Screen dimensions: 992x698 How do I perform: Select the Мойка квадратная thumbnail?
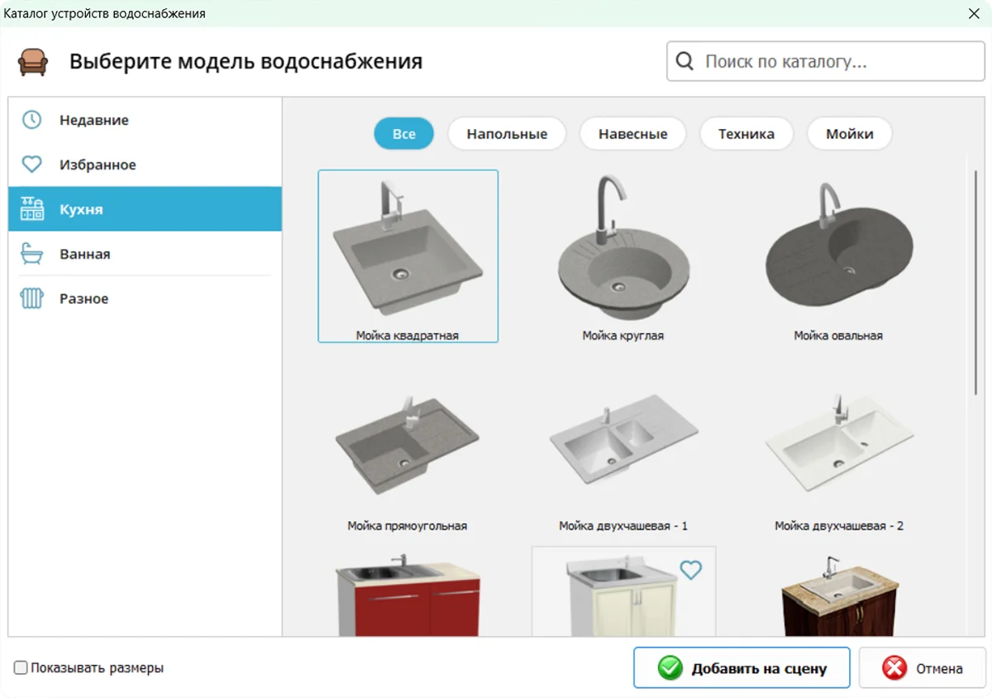tap(408, 256)
